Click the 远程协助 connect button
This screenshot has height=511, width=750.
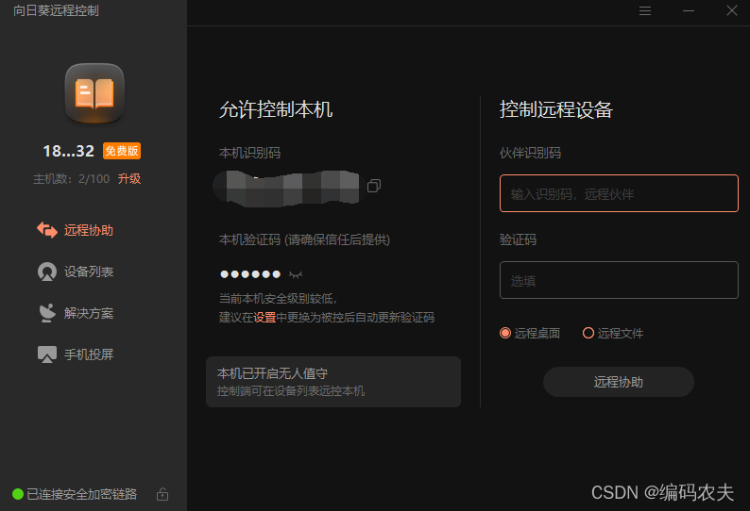pyautogui.click(x=619, y=382)
